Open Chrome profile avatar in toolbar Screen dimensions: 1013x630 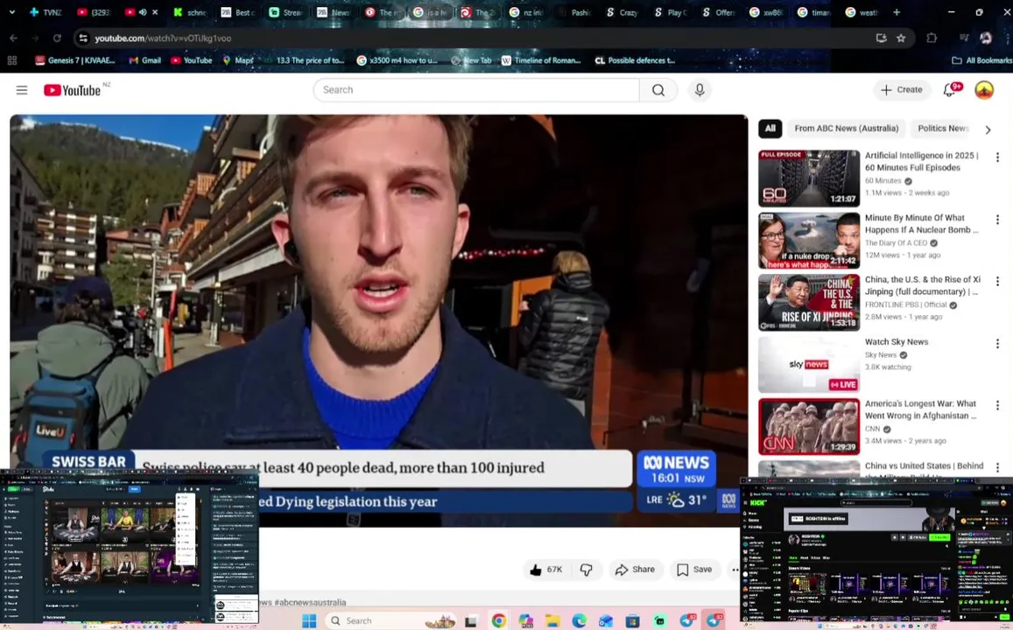pyautogui.click(x=985, y=38)
